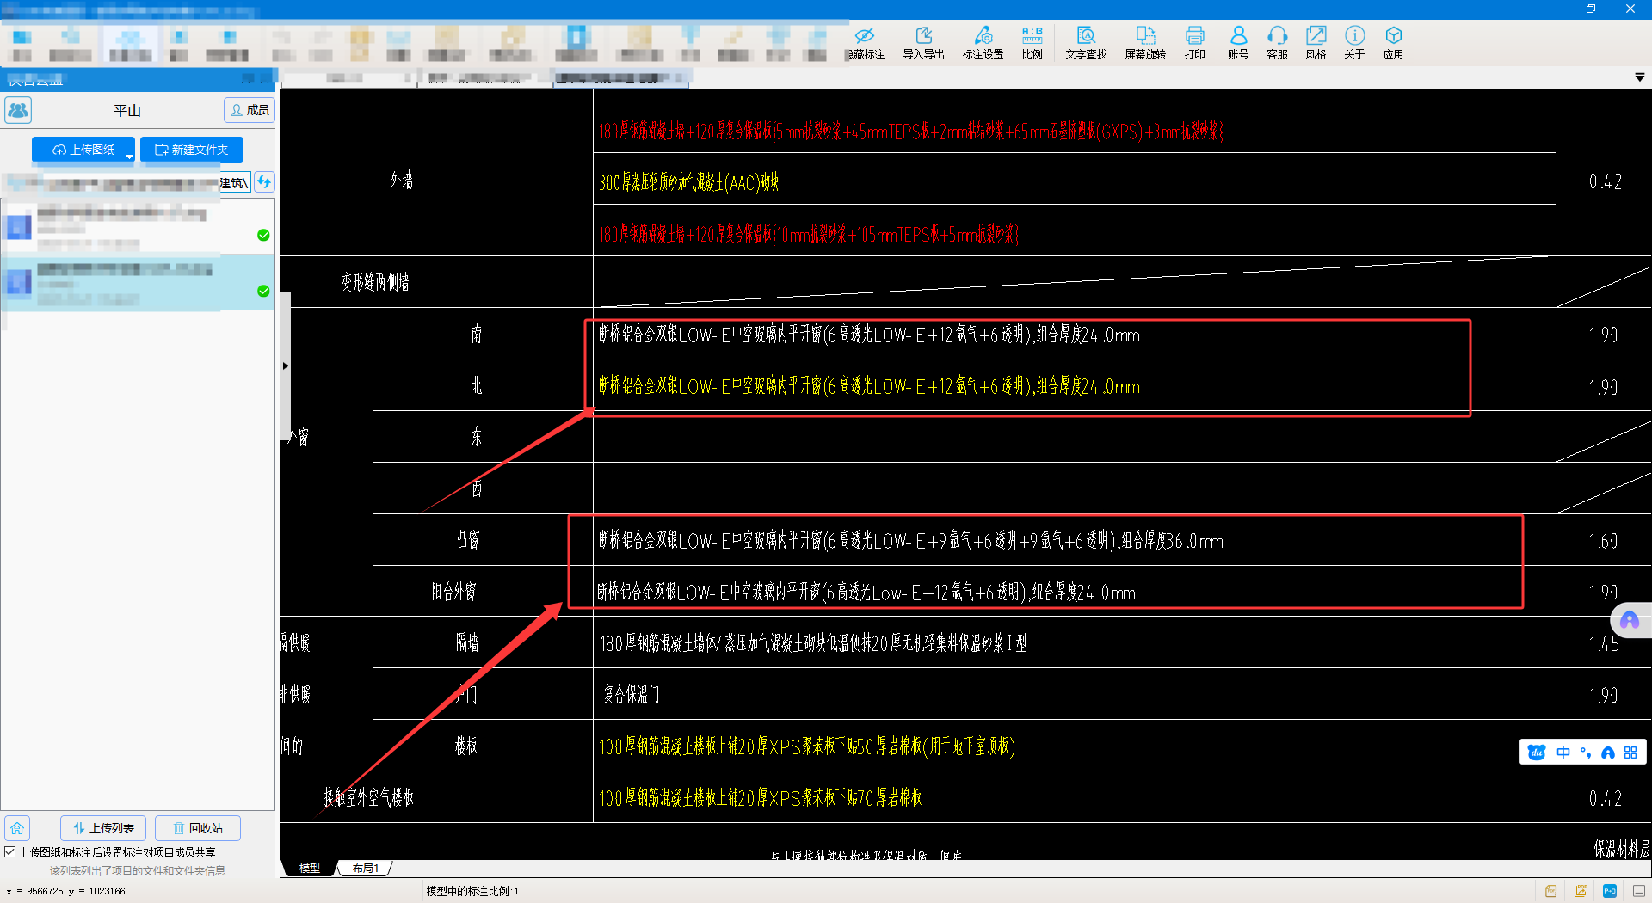Click the 阳台外窗 row label
This screenshot has height=903, width=1652.
pos(453,592)
